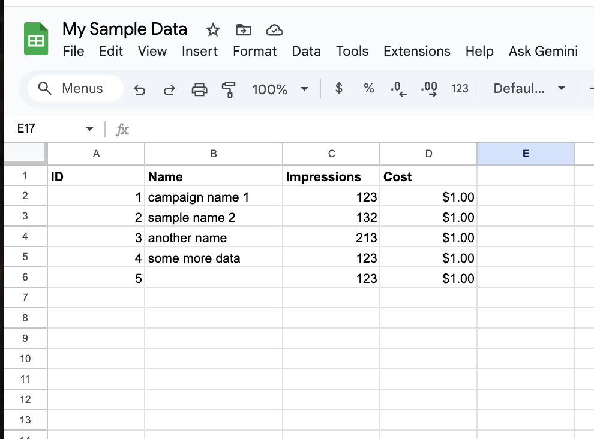Format as currency with dollar icon
Image resolution: width=594 pixels, height=439 pixels.
(339, 89)
